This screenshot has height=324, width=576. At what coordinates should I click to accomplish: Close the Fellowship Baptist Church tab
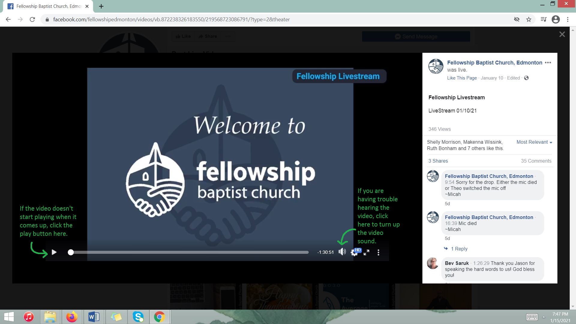click(87, 6)
